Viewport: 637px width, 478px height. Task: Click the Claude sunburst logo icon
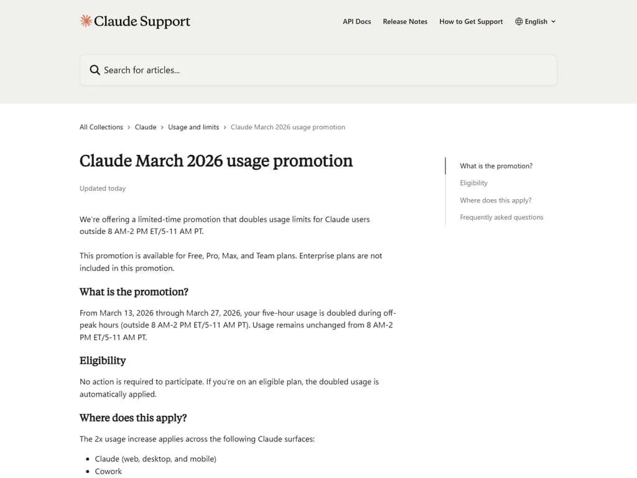tap(85, 21)
